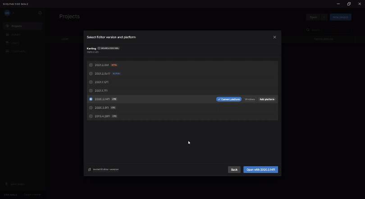Select editor version 2021.2.0b1 beta
This screenshot has width=365, height=199.
(x=91, y=65)
